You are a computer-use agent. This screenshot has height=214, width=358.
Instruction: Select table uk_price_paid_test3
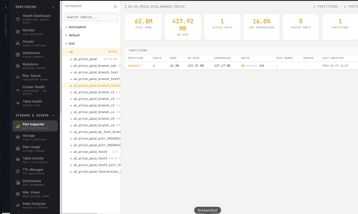click(91, 158)
